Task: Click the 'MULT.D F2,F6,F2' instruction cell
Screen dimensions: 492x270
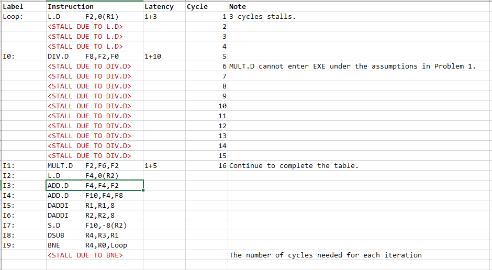Action: tap(95, 165)
